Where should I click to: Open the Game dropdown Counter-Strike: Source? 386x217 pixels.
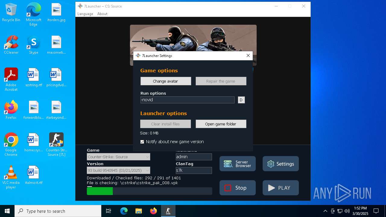click(119, 157)
